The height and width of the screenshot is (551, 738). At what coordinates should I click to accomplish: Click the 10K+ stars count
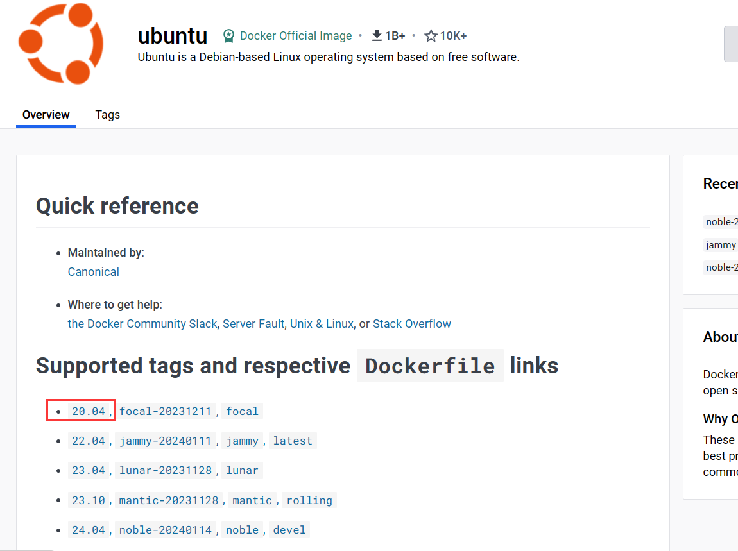[453, 36]
